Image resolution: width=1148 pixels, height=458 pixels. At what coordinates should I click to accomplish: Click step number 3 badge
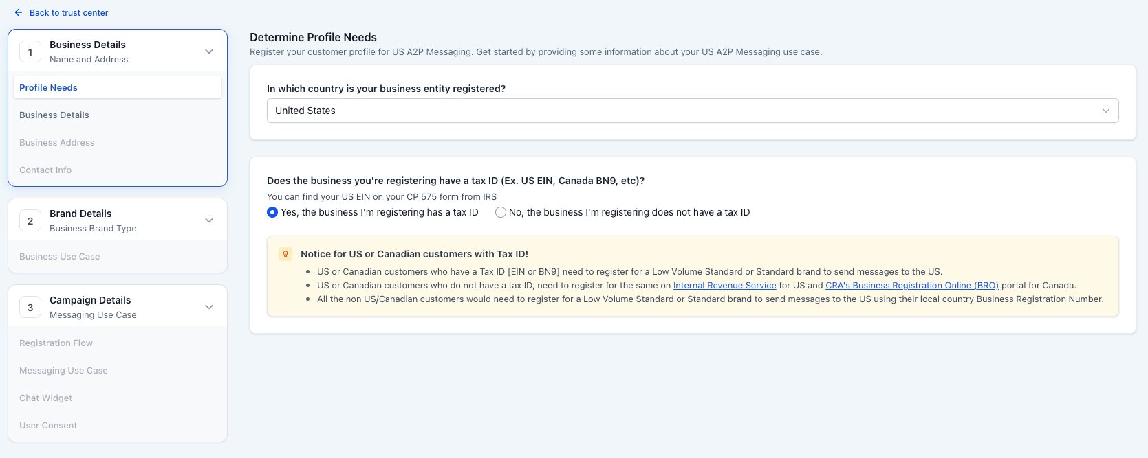tap(30, 308)
